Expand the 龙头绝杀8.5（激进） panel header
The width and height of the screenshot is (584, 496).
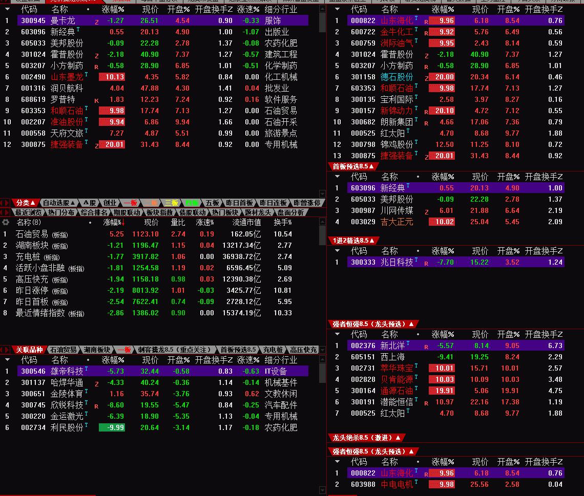366,438
